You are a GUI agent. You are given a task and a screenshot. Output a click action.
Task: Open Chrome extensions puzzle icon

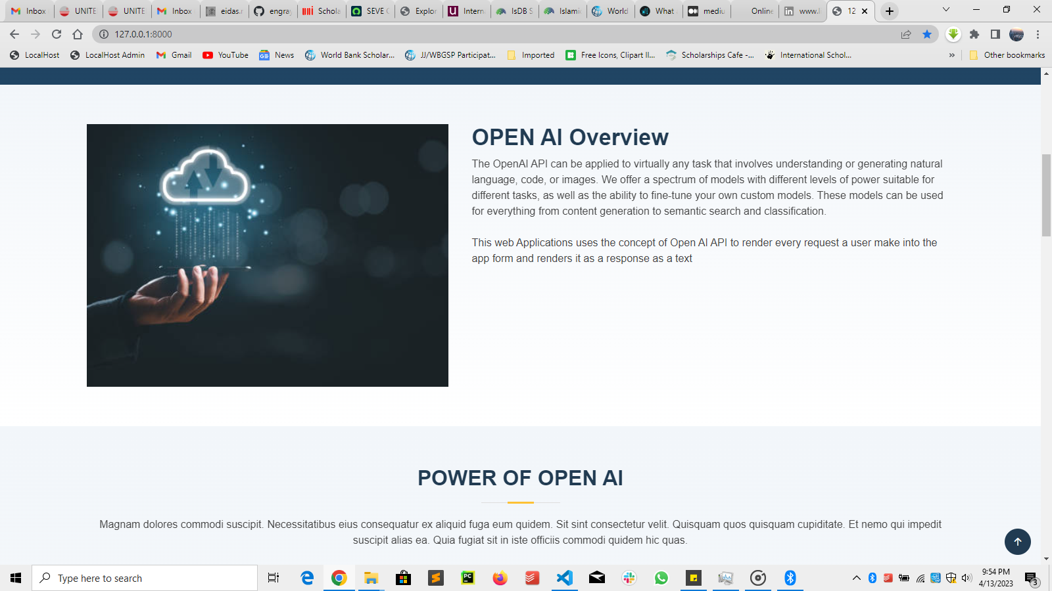[x=973, y=34]
